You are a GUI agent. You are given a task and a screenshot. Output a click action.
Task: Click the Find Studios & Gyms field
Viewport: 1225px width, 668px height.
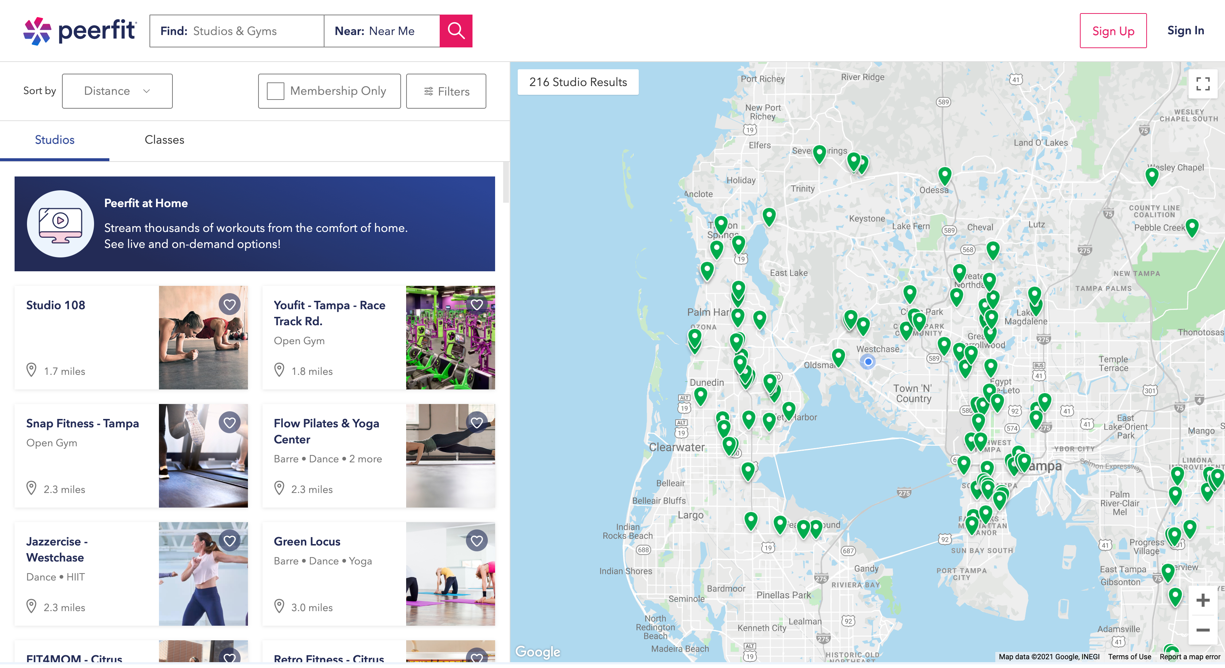(x=237, y=31)
